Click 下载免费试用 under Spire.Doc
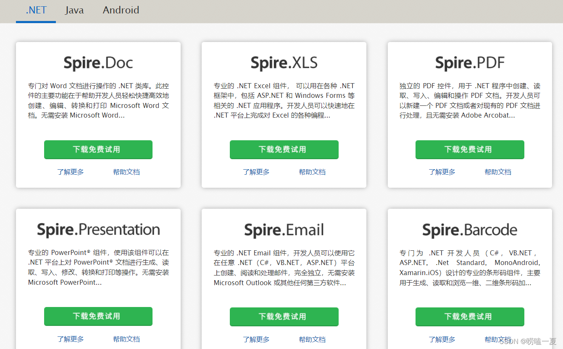Viewport: 563px width, 349px height. (98, 150)
